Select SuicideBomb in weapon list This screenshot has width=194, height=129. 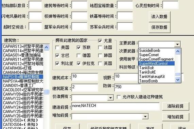156,51
